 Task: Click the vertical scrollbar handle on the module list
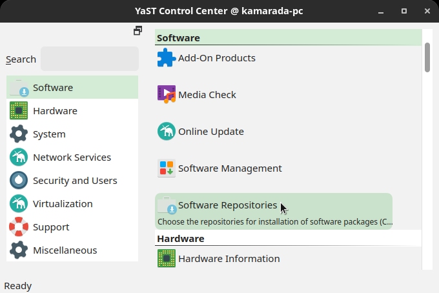[427, 57]
